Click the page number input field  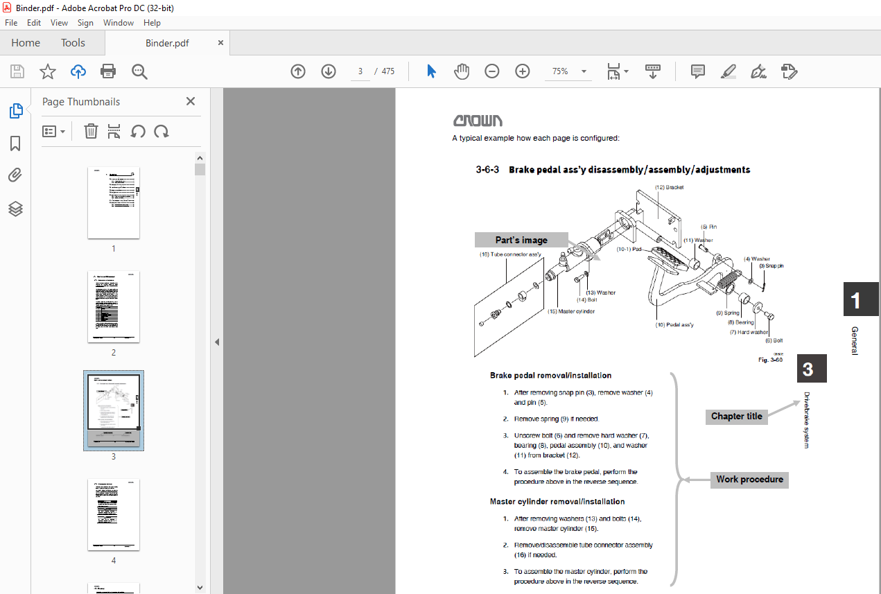(360, 71)
